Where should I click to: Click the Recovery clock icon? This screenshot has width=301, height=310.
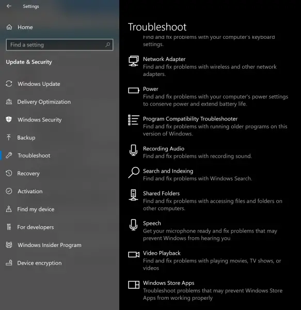click(x=9, y=174)
